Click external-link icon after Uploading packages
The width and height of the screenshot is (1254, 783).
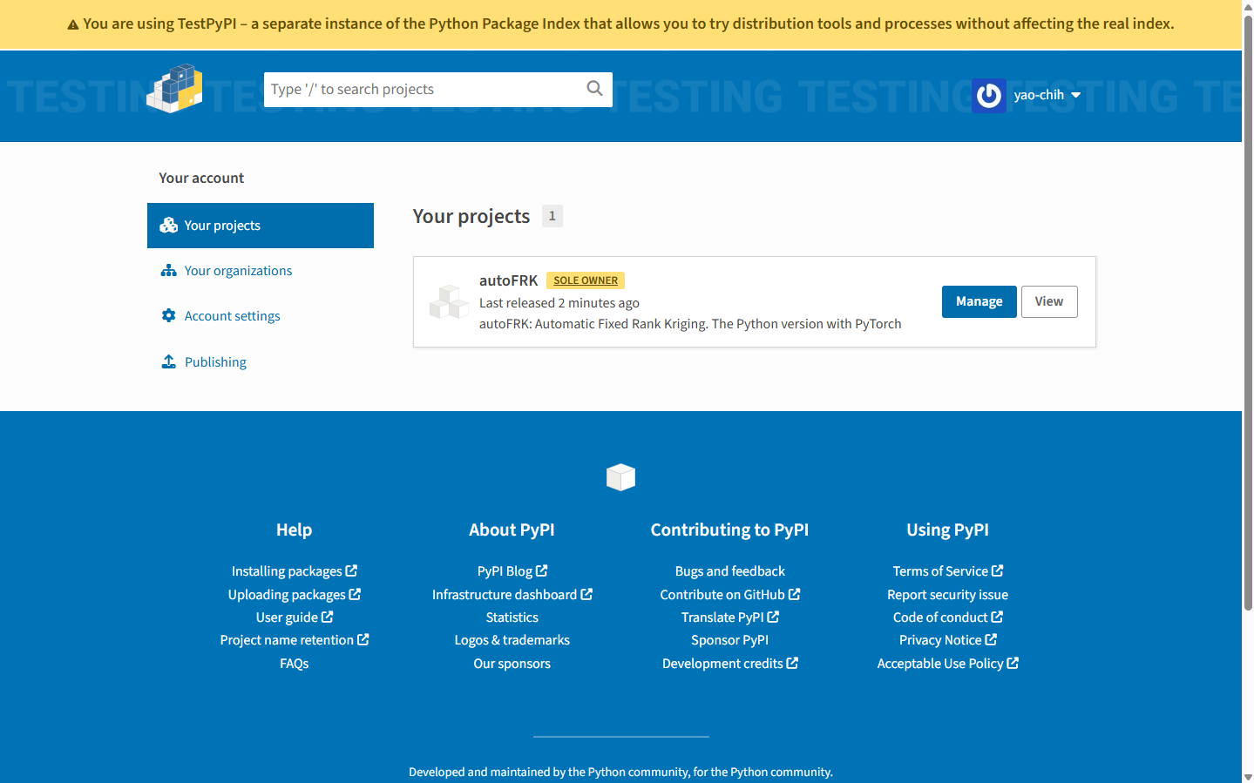(x=355, y=594)
